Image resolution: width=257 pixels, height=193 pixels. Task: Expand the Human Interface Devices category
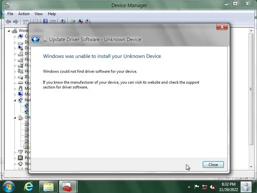[15, 71]
